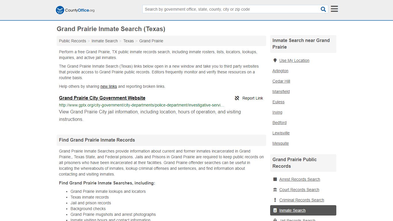Click Grand Prairie Public Records heading
Viewport: 393px width, 221px height.
(x=294, y=163)
